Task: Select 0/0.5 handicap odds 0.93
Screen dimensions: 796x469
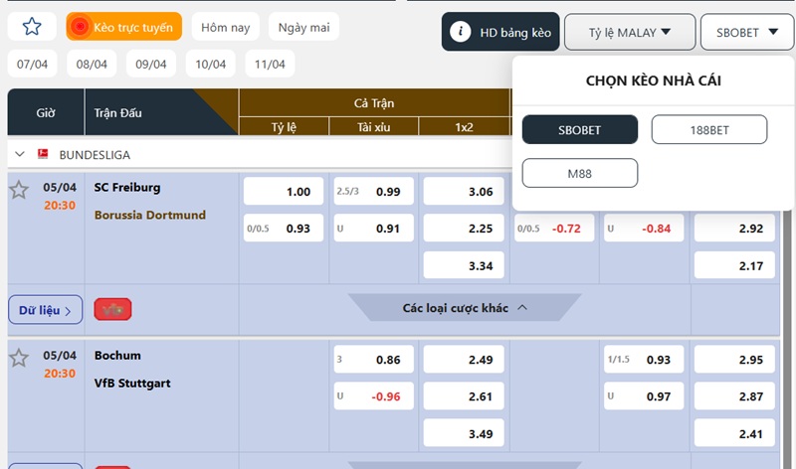Action: (x=284, y=229)
